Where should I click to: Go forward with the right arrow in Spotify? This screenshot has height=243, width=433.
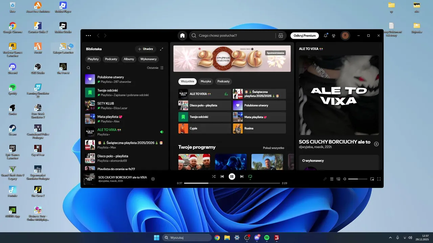[105, 35]
